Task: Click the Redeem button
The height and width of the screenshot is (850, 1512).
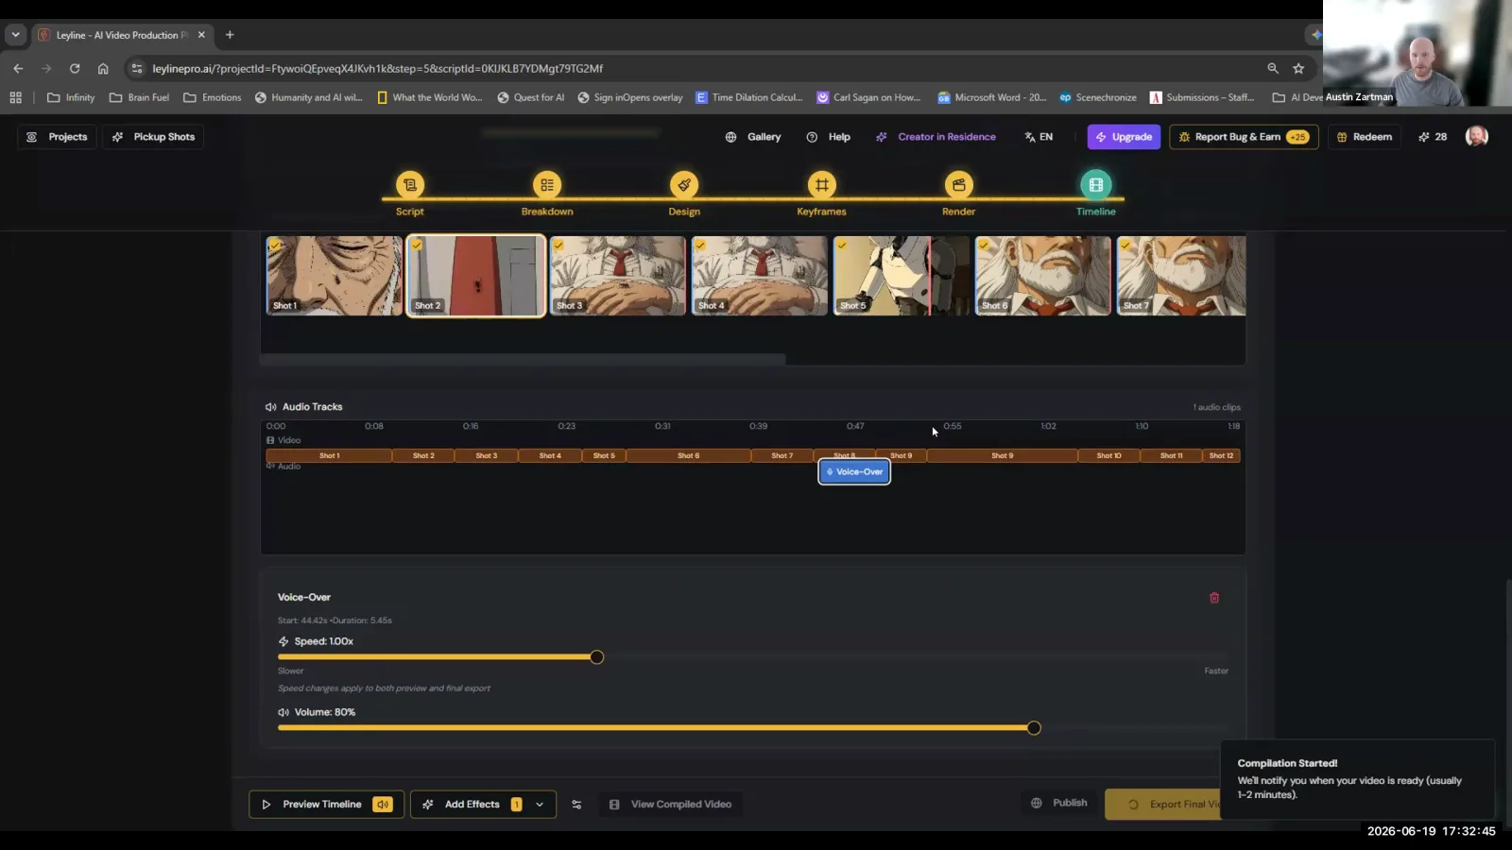Action: click(x=1364, y=137)
